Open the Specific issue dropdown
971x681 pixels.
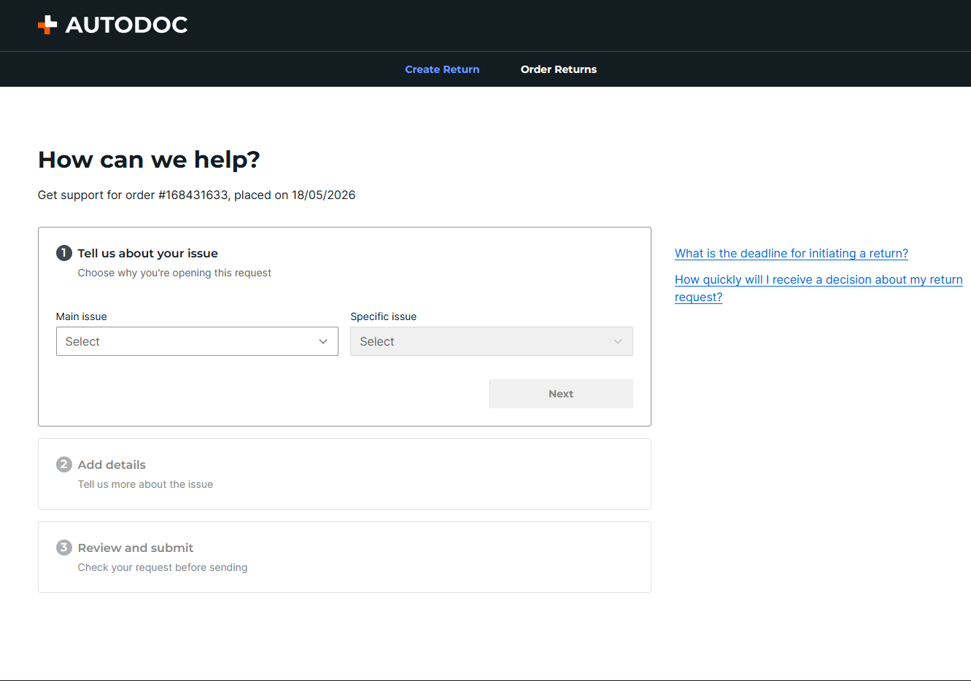click(492, 341)
